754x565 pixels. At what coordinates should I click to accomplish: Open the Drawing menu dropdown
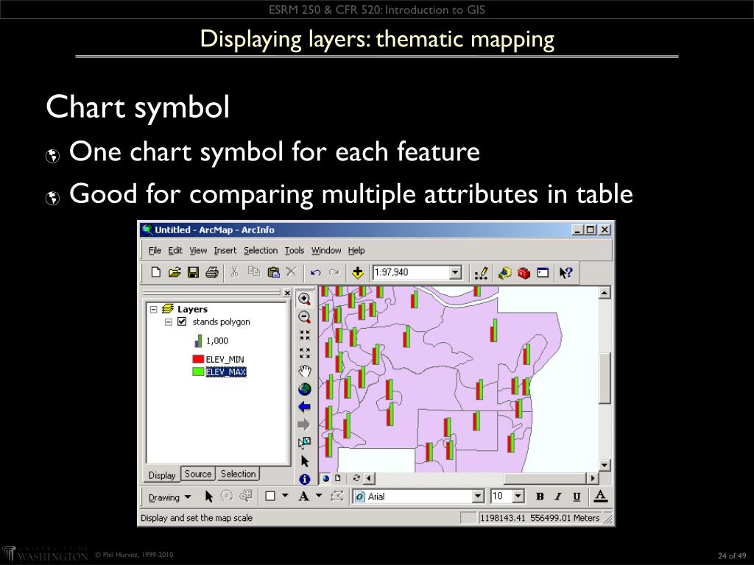coord(169,497)
